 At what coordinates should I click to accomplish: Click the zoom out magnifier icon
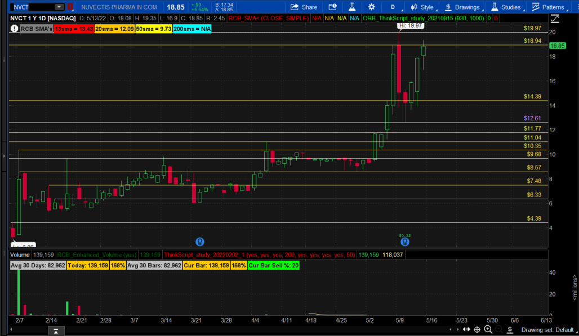pos(499,330)
